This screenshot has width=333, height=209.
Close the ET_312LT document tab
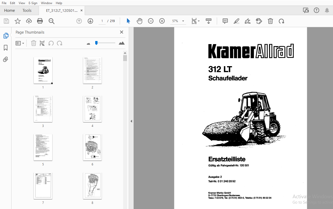[x=81, y=11]
